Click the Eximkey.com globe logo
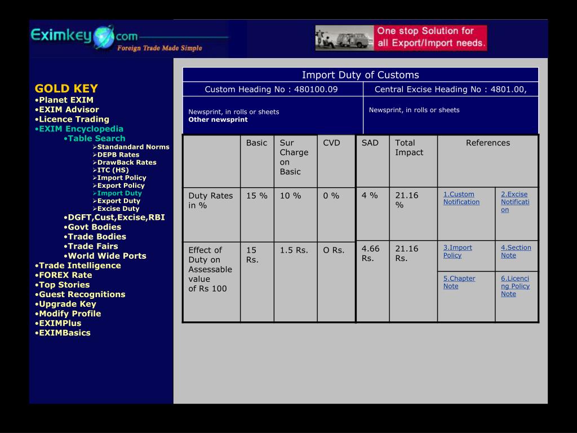 coord(104,37)
